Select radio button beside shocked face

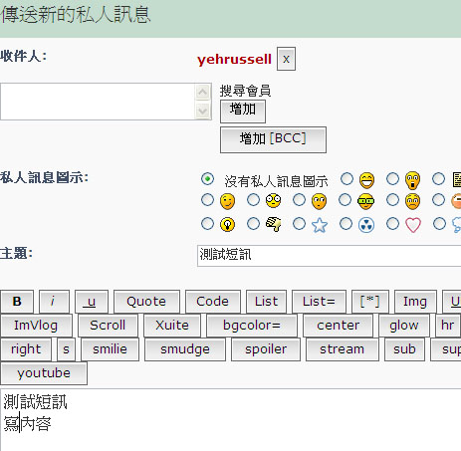click(x=392, y=179)
